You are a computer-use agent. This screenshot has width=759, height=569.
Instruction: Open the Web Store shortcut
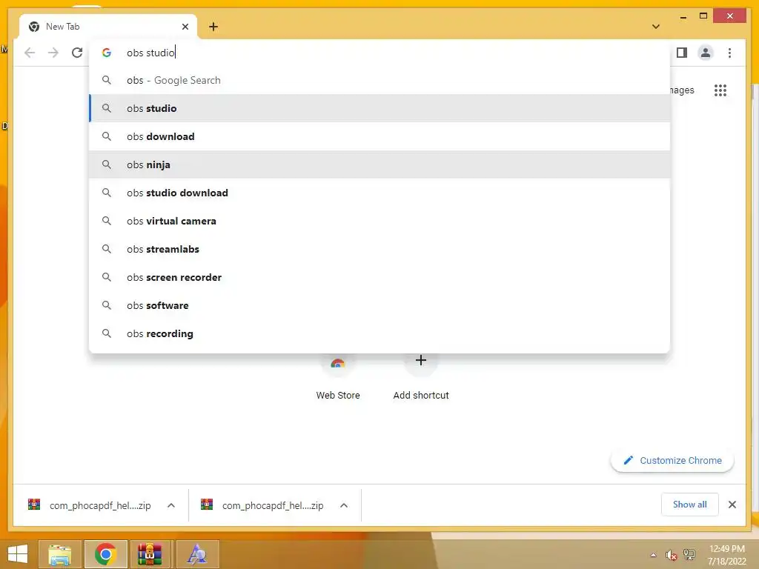pyautogui.click(x=338, y=377)
